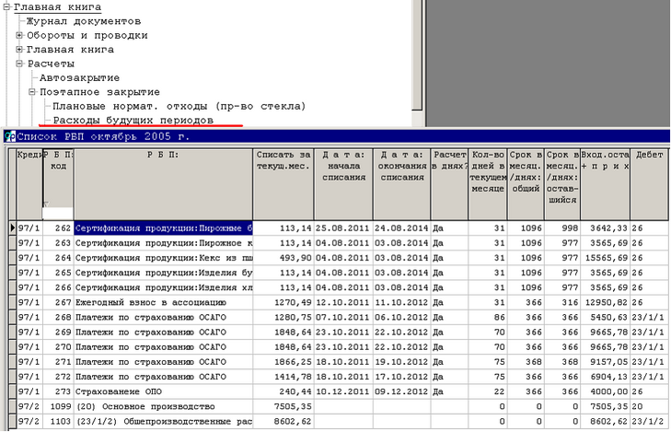
Task: Click the current-row arrow marker beside row 262
Action: (x=12, y=228)
